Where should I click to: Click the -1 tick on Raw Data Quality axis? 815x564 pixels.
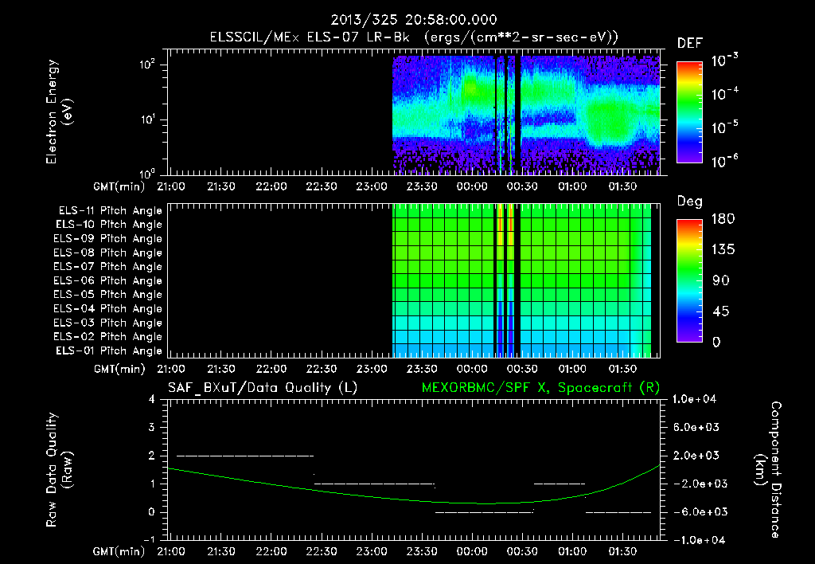pyautogui.click(x=149, y=540)
